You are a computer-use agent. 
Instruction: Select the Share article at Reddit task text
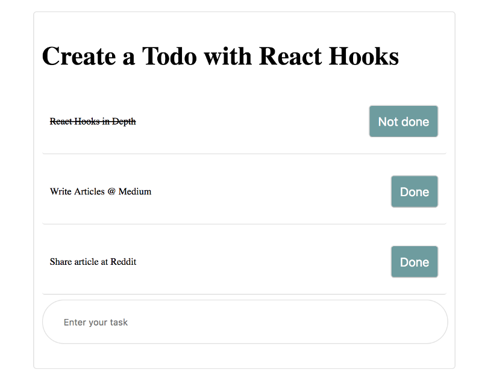tap(93, 262)
